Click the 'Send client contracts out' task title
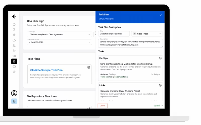201x125 pixels. 126,64
